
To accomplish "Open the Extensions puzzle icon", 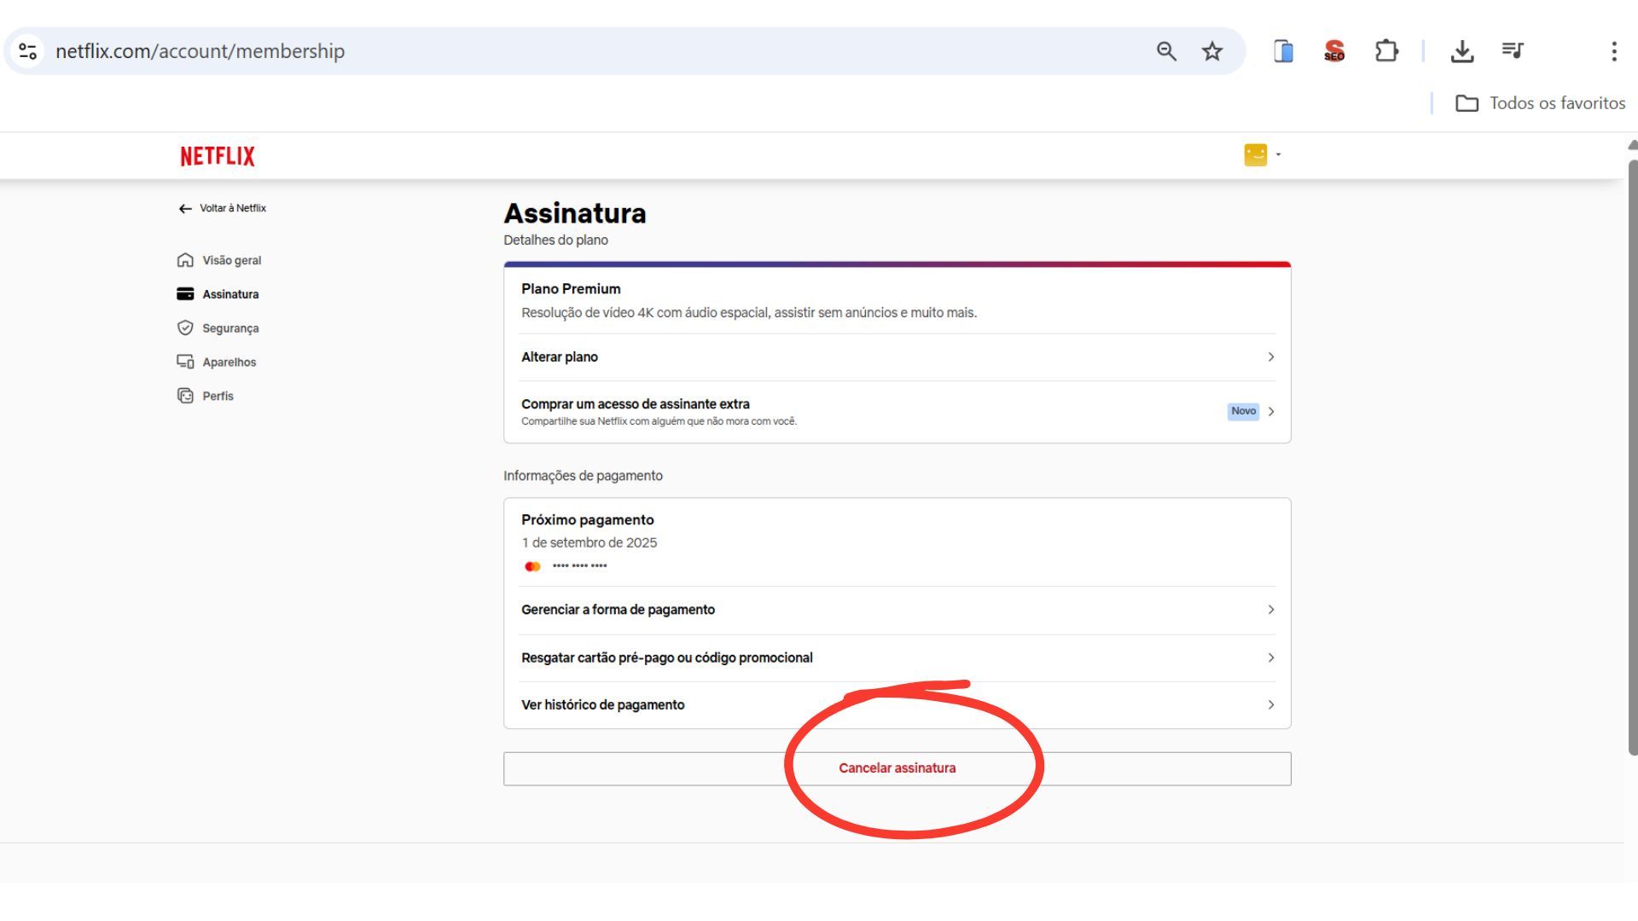I will click(x=1386, y=51).
